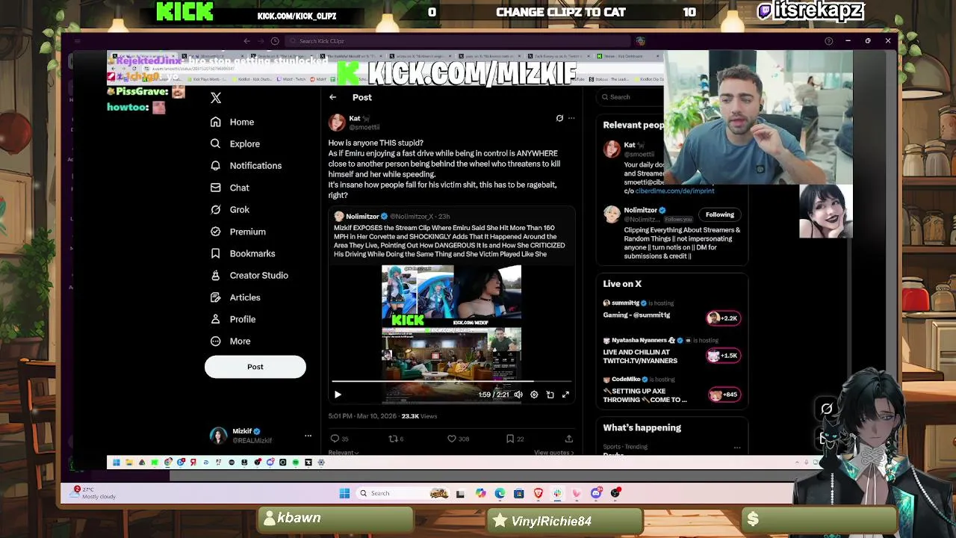Open Creator Studio

click(x=249, y=275)
